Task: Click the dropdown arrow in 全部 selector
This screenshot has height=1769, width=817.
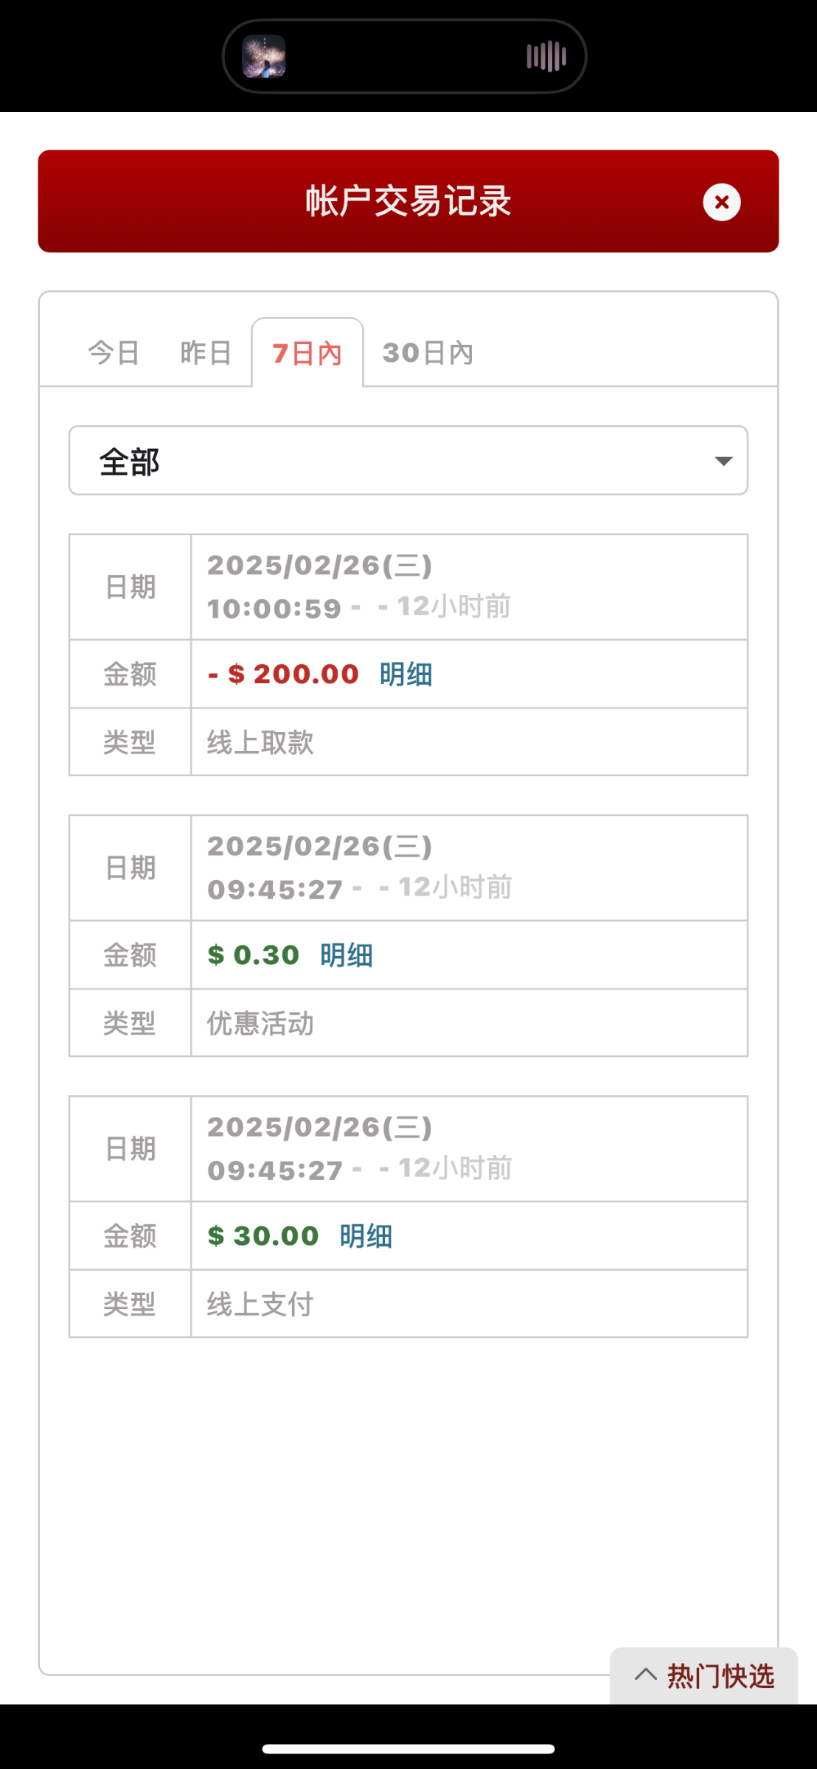Action: pos(723,461)
